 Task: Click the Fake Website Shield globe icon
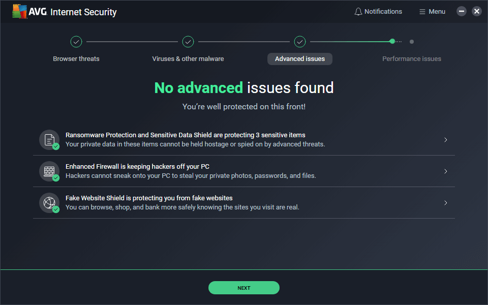pyautogui.click(x=49, y=202)
